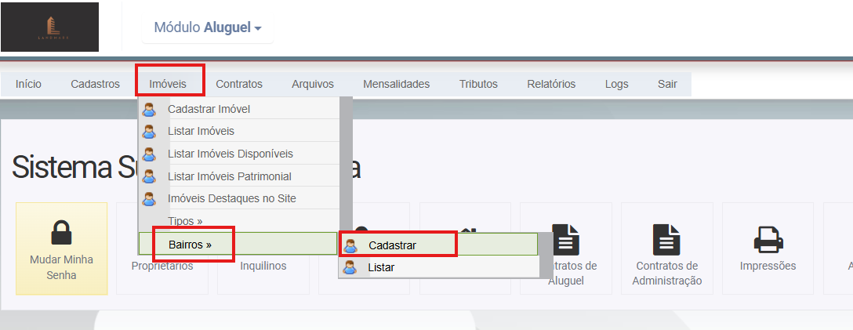Open the Mensalidades menu
Screen dimensions: 853x330
[396, 84]
